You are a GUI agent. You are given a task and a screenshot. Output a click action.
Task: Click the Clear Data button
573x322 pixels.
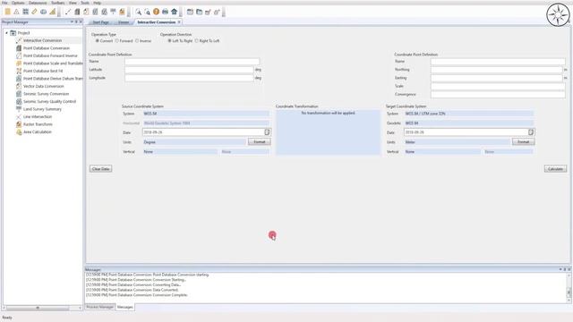[101, 169]
